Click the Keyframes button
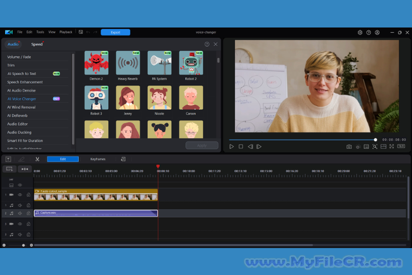412x275 pixels. click(98, 159)
